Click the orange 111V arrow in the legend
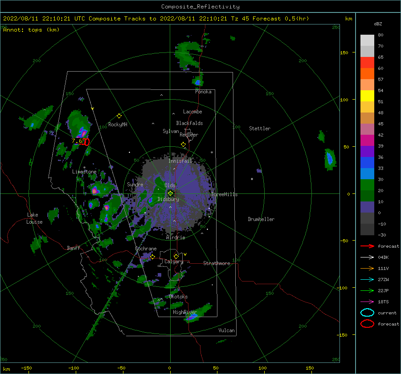This screenshot has height=374, width=401. coord(367,268)
